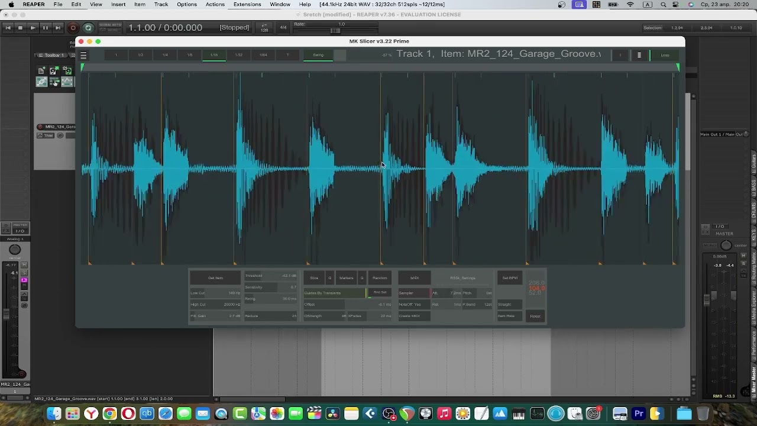Image resolution: width=757 pixels, height=426 pixels.
Task: Open Google Chrome from the Dock
Action: pos(109,414)
